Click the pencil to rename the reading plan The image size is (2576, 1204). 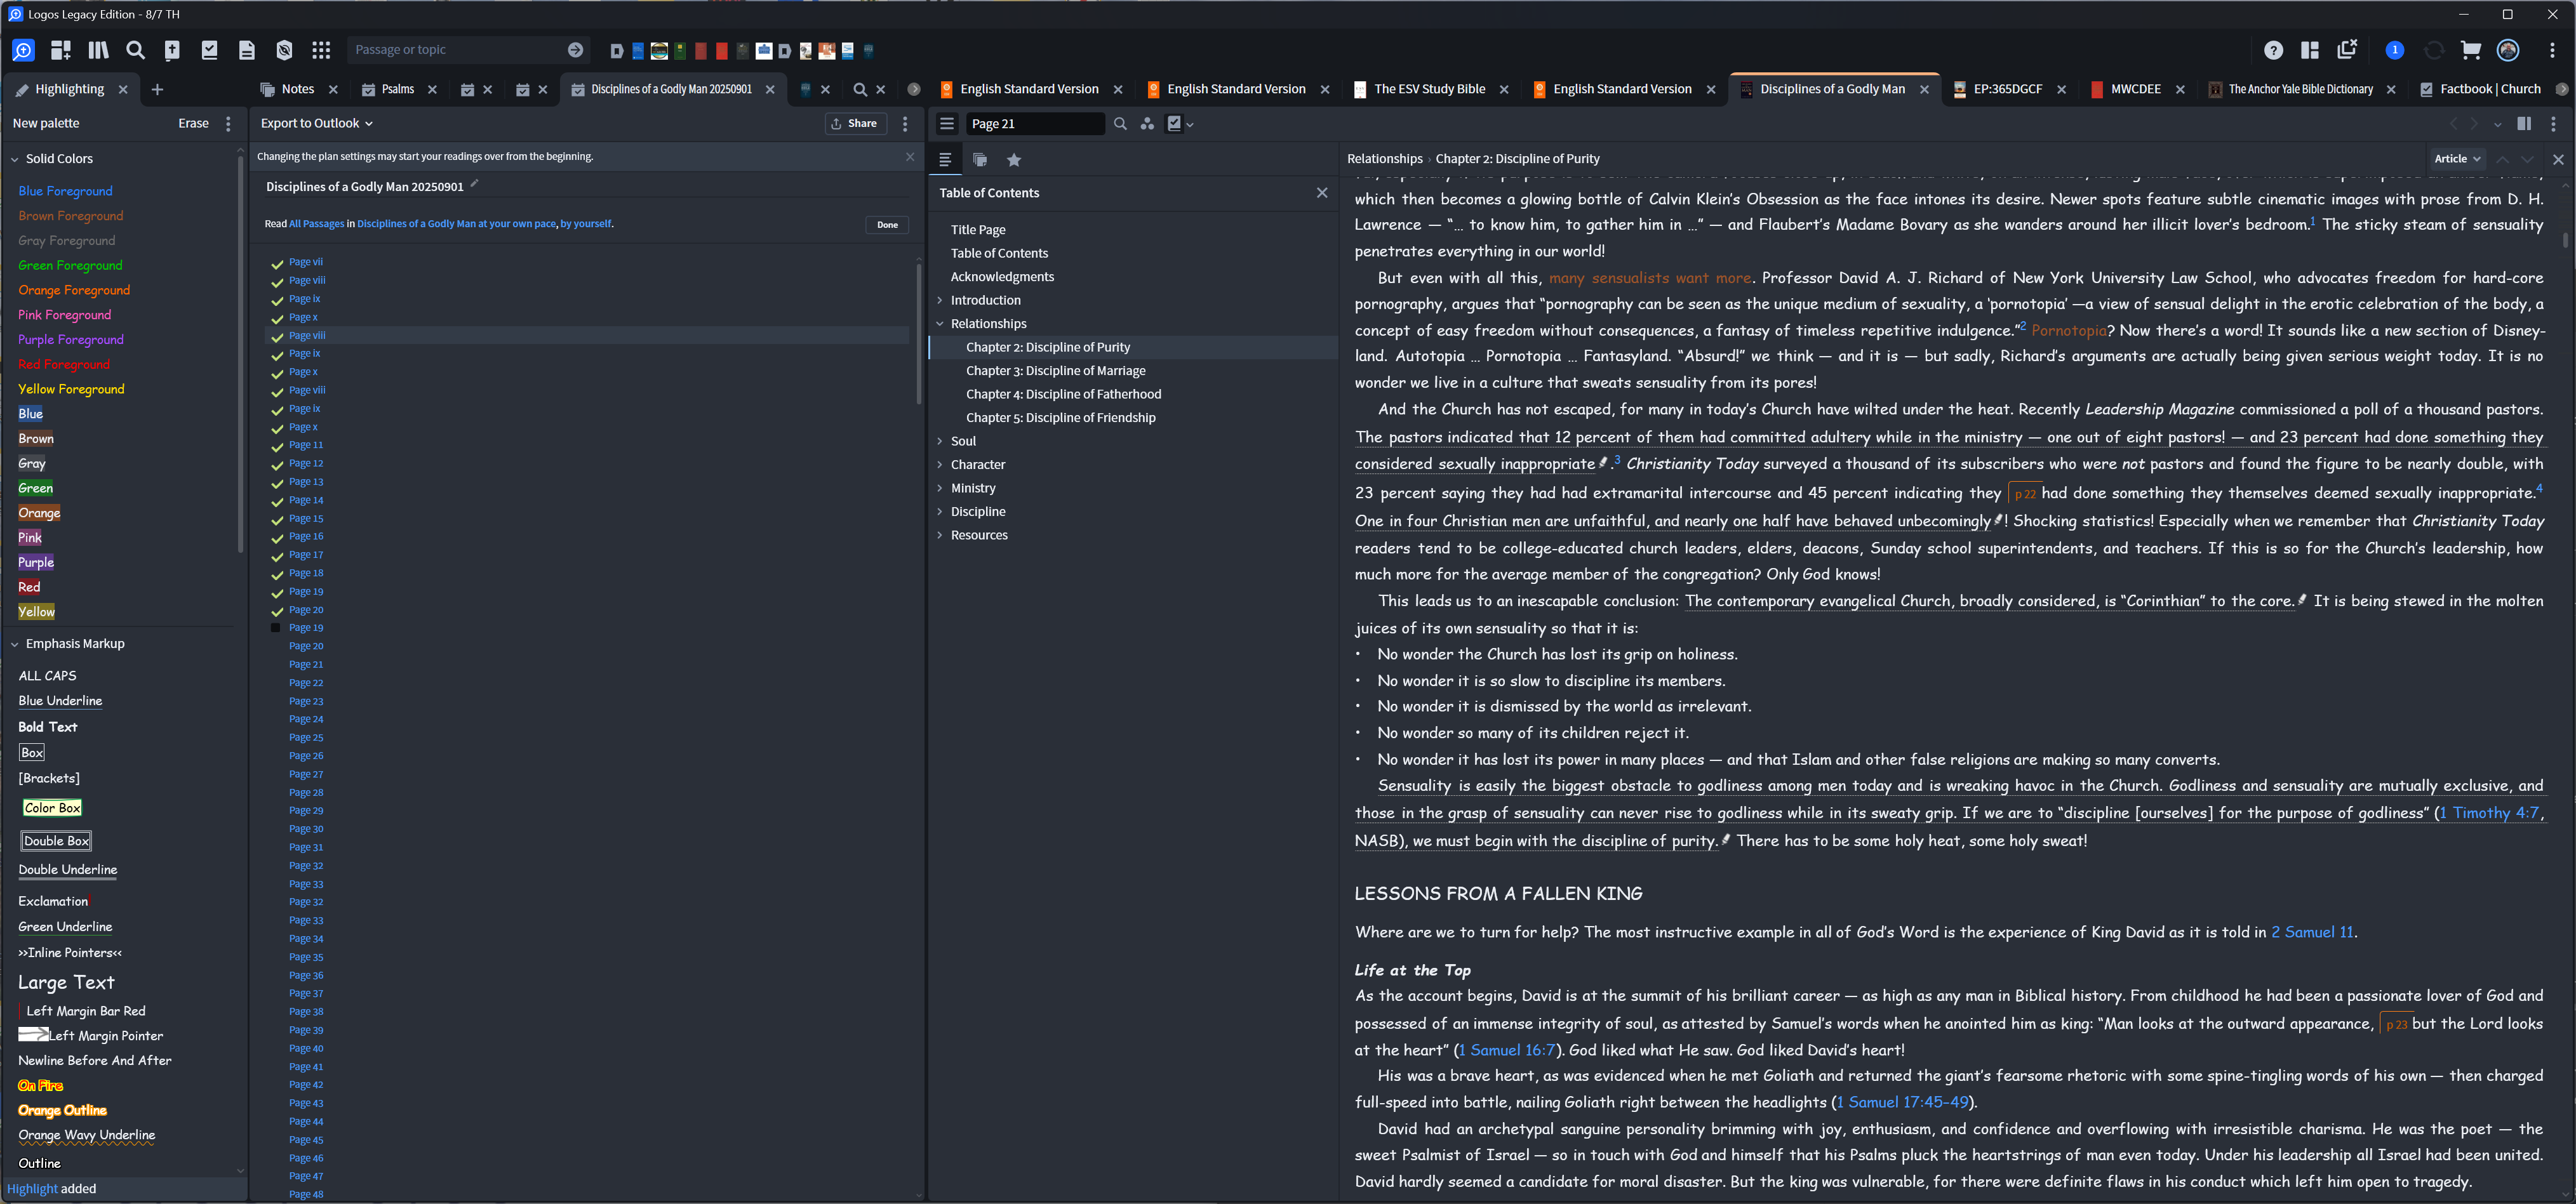click(x=475, y=184)
